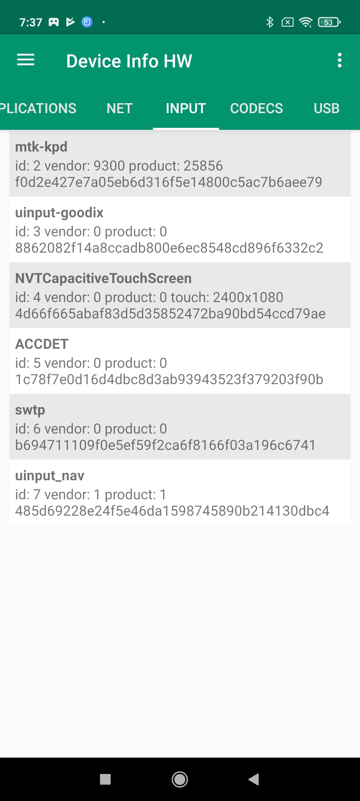Tap the battery level indicator
Screen dimensions: 360x801
click(x=329, y=22)
